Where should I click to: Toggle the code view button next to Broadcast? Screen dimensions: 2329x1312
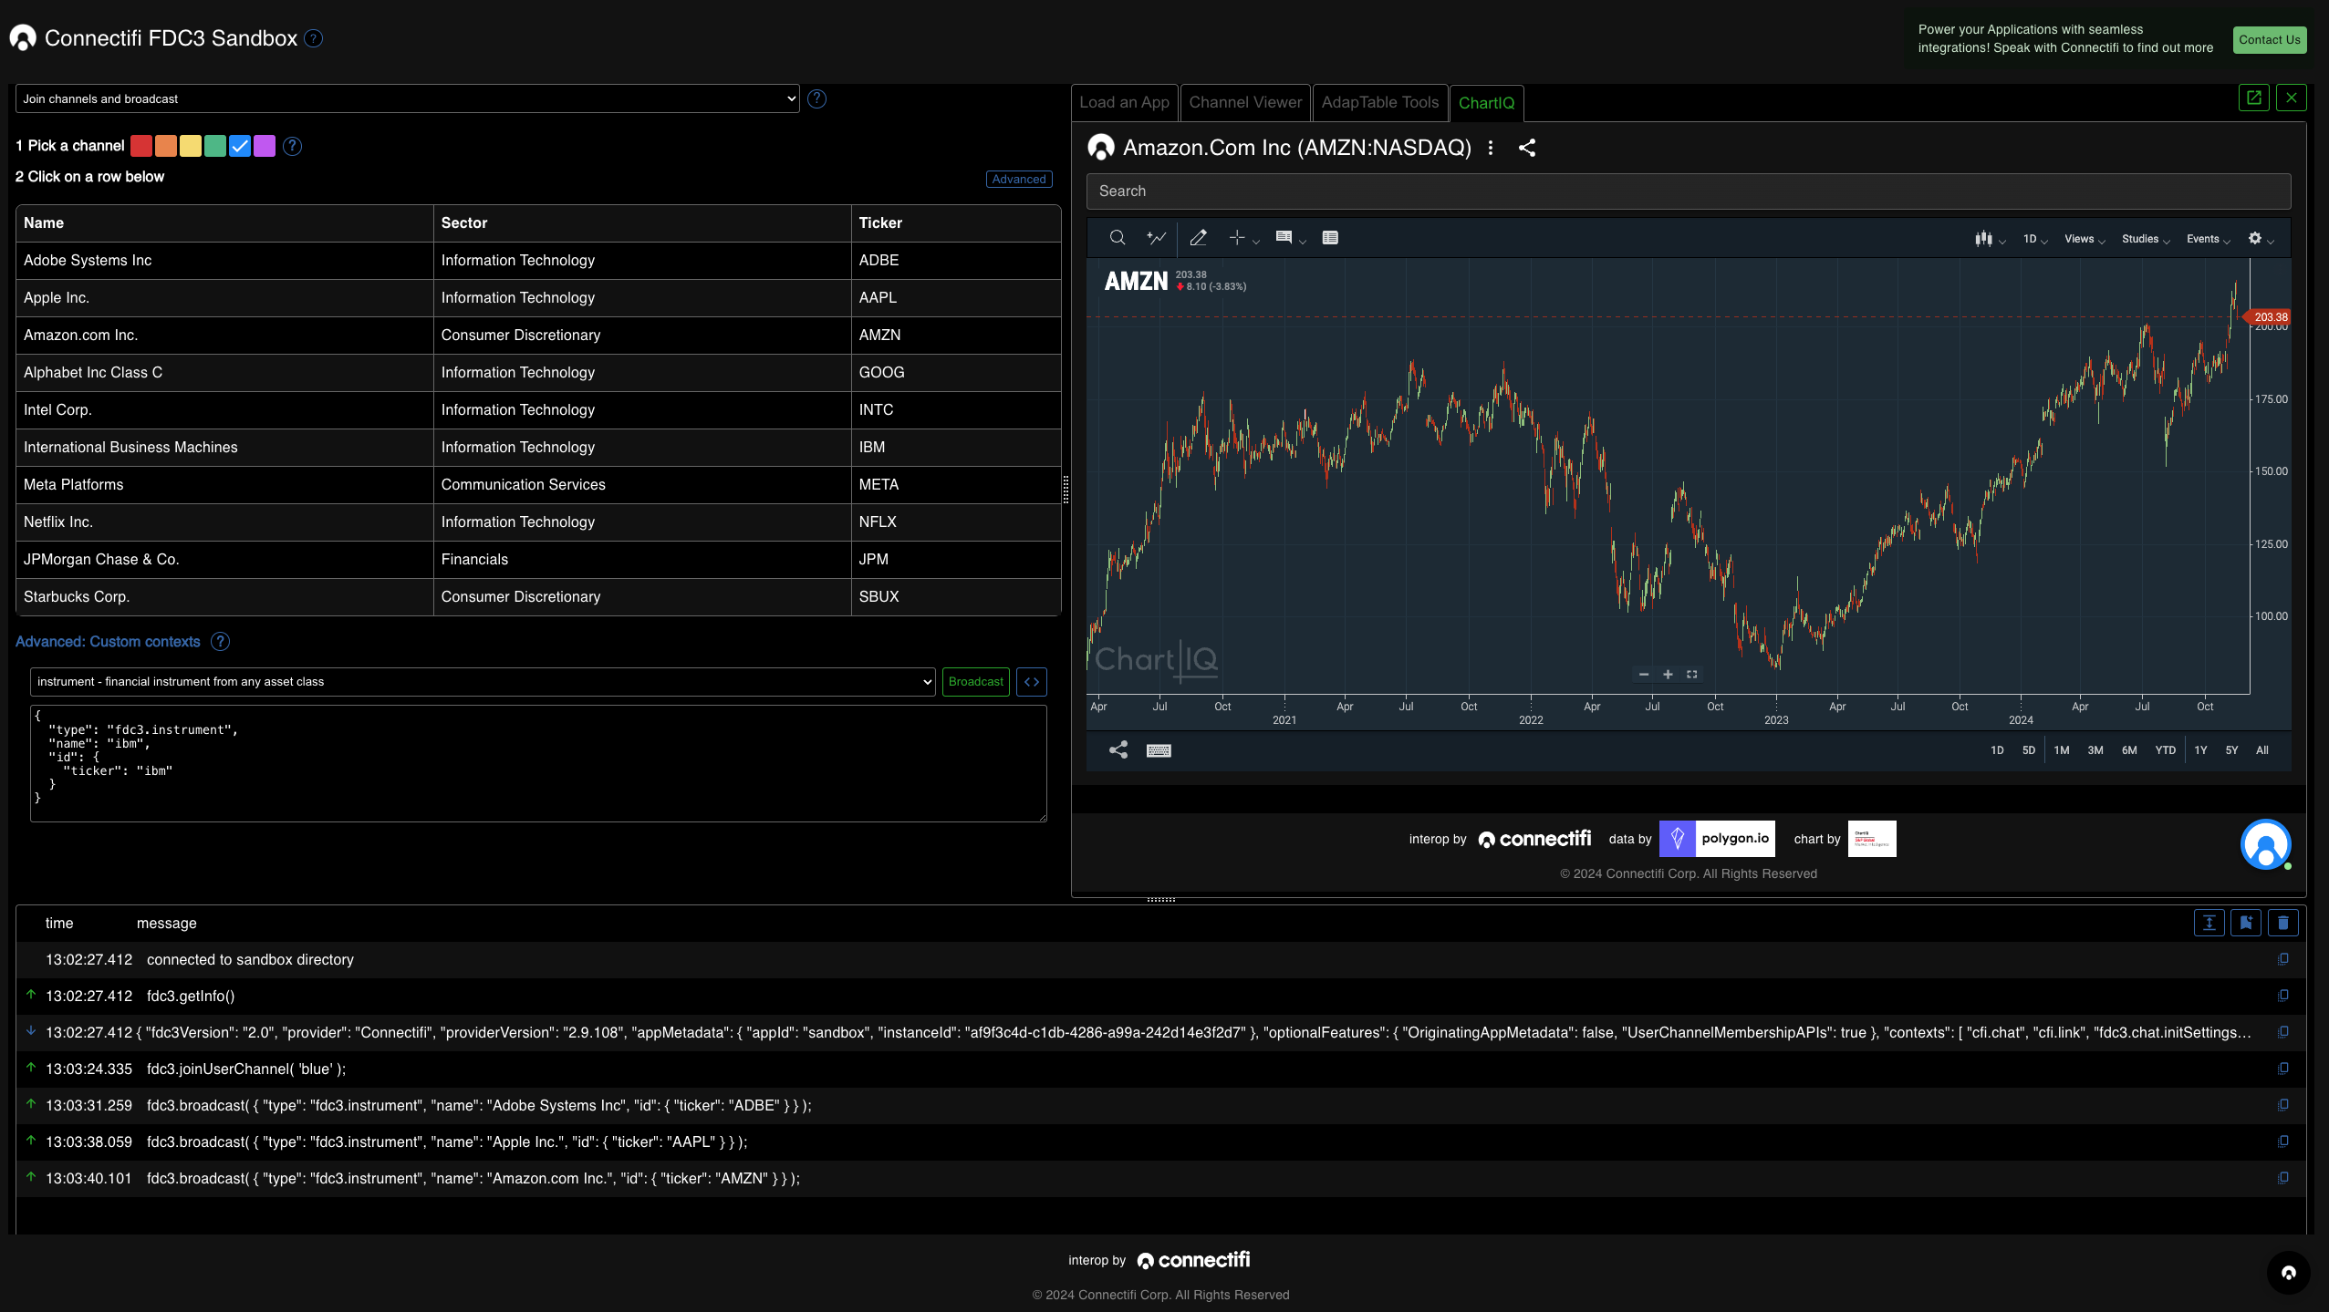pos(1032,682)
